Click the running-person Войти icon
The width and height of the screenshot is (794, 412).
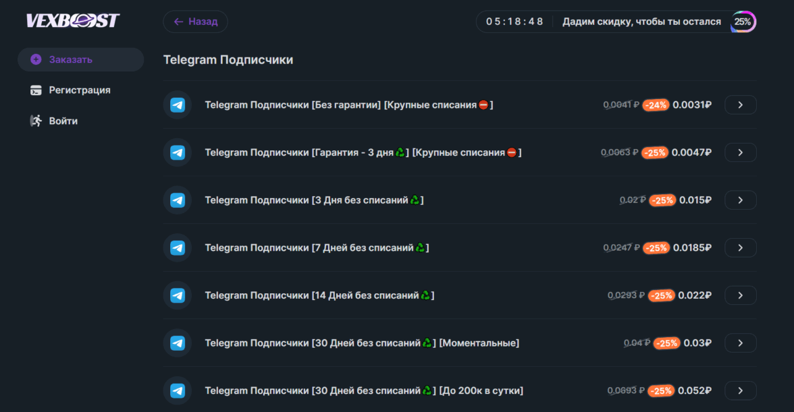pyautogui.click(x=36, y=121)
